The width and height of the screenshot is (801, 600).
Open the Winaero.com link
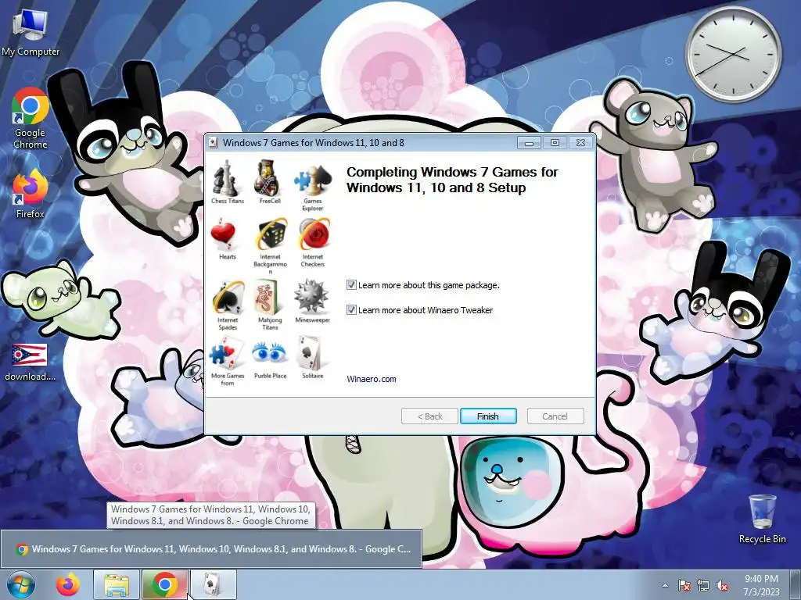pos(372,379)
